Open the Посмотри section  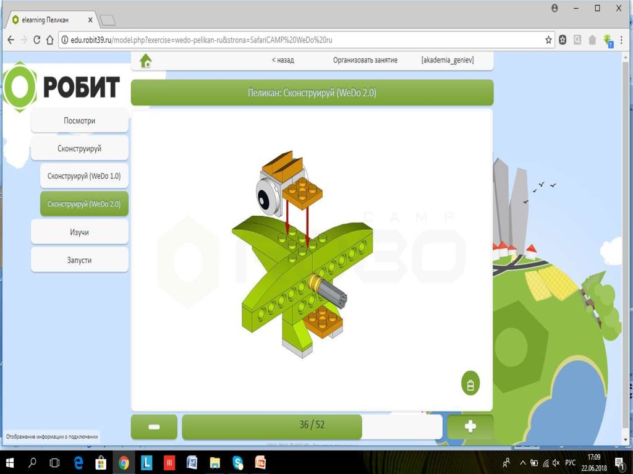80,121
